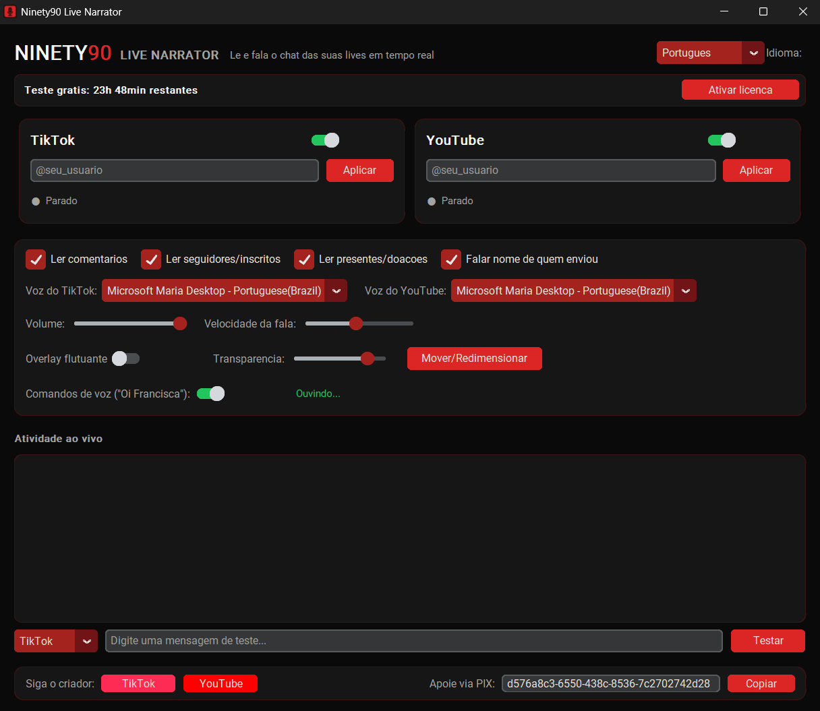Click the Testar button
Viewport: 820px width, 711px height.
(768, 641)
